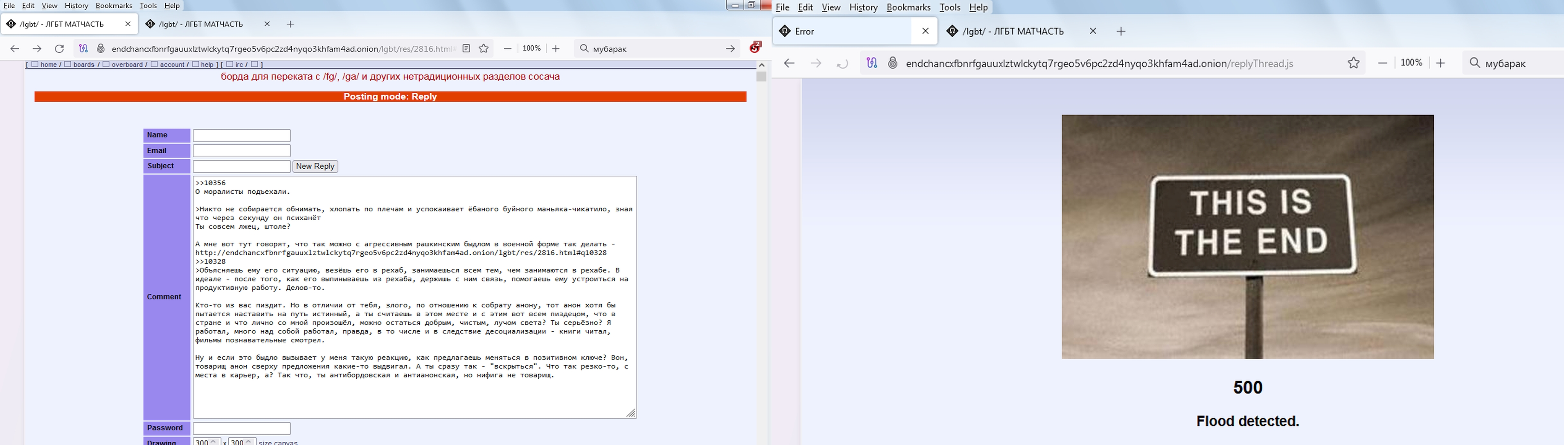Open the overboard link in the top navigation
Image resolution: width=1564 pixels, height=445 pixels.
point(127,64)
